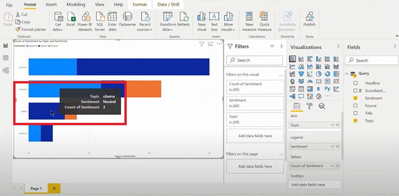Viewport: 399px width, 196px height.
Task: Insert a Python visual
Action: pos(327,89)
